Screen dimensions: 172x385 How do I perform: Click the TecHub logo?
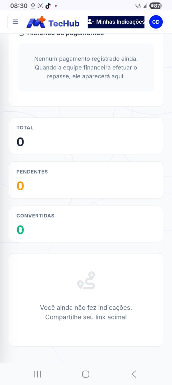(53, 22)
